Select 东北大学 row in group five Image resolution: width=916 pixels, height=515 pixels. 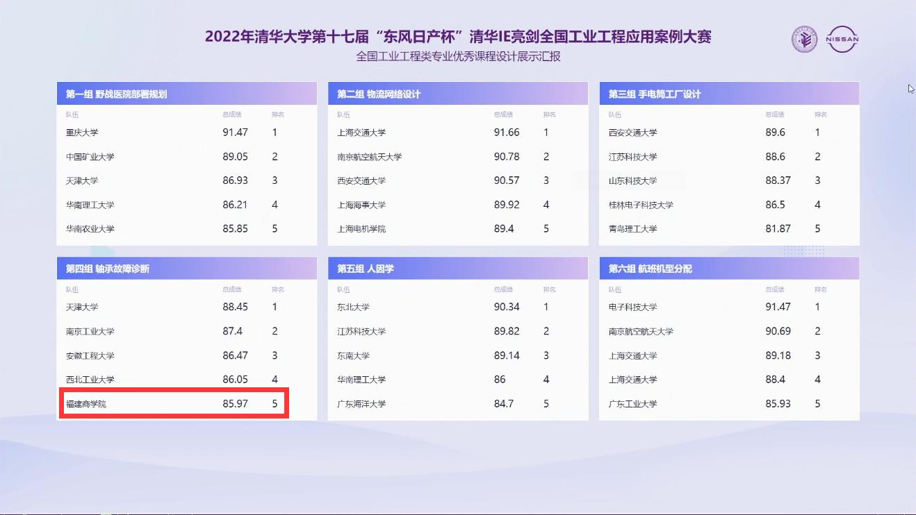click(354, 307)
